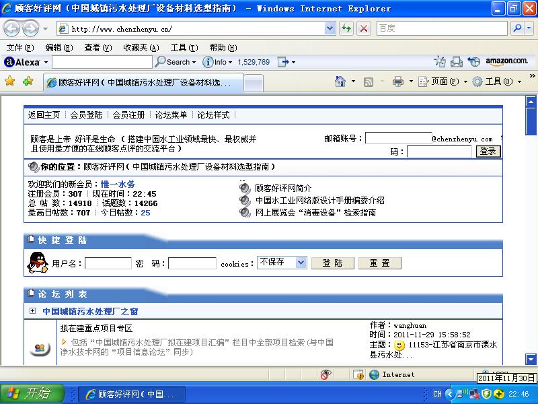Viewport: 538px width, 404px height.
Task: Stop loading with the red X icon
Action: 364,28
